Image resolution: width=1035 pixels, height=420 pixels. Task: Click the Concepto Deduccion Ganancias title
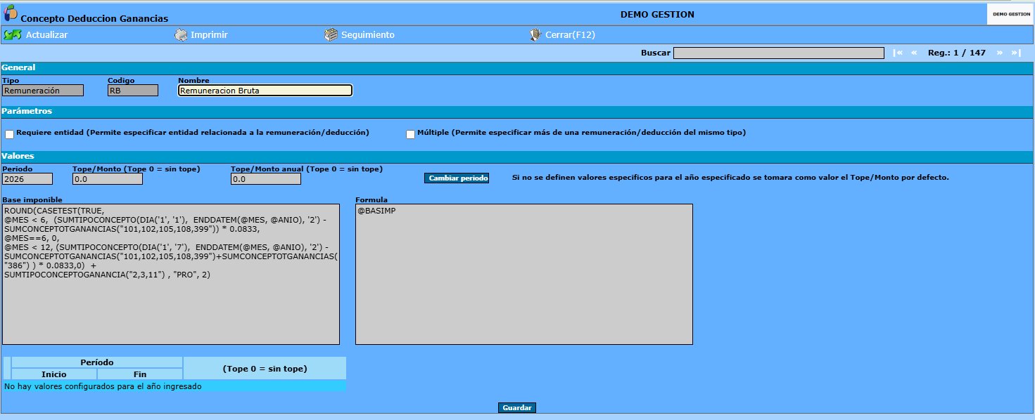coord(94,18)
